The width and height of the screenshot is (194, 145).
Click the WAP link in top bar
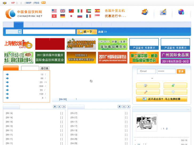[x=29, y=3]
